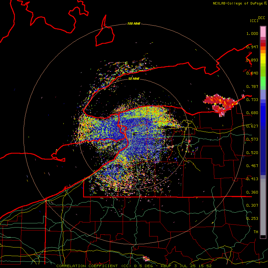Select the 0.733 scale value

pos(252,100)
